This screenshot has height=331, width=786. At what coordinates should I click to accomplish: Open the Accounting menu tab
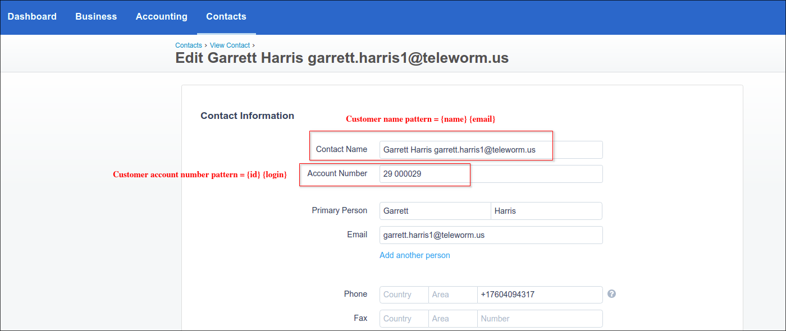[162, 17]
